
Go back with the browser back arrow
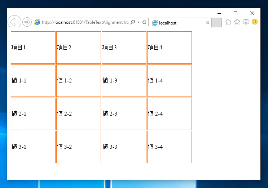click(14, 22)
